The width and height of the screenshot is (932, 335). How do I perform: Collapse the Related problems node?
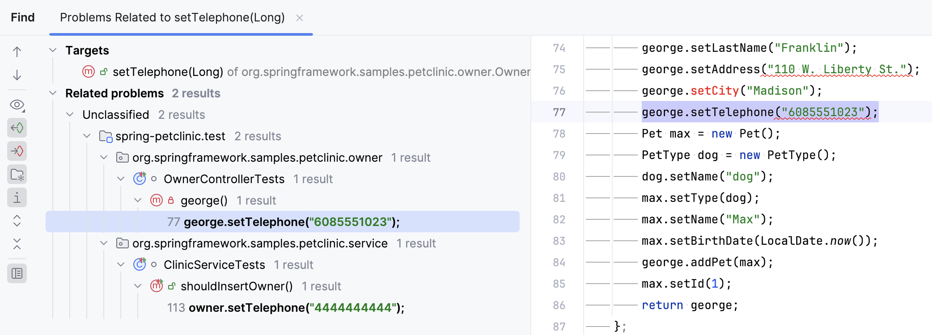(53, 93)
